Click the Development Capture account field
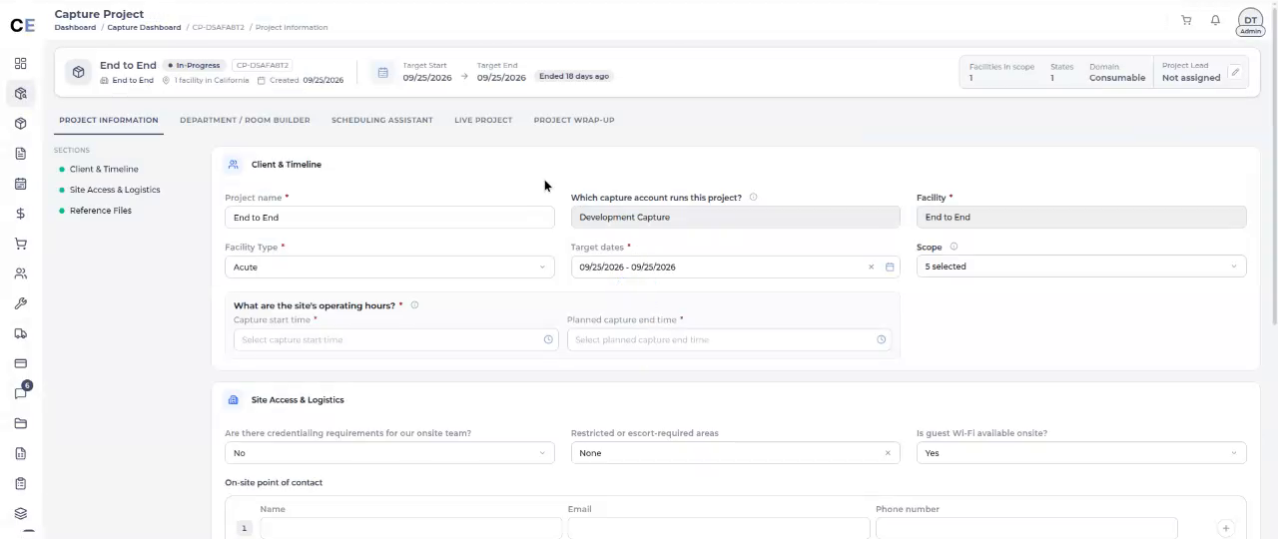Viewport: 1278px width, 539px height. [735, 217]
